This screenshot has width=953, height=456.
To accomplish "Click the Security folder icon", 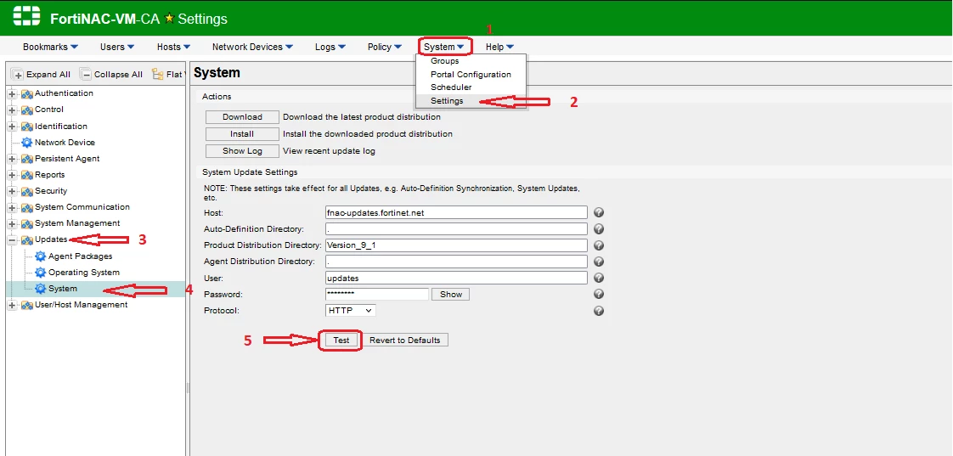I will point(26,192).
